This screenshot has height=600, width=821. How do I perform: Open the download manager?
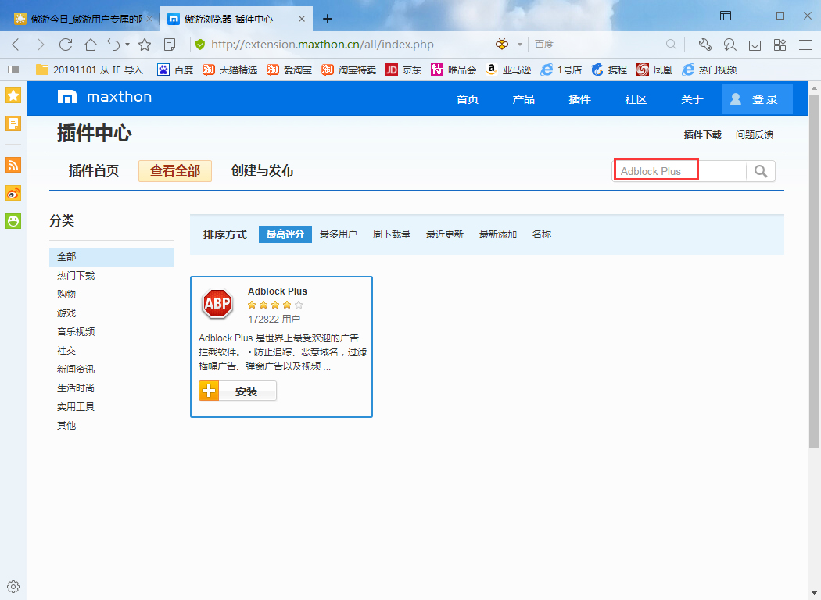click(x=755, y=45)
